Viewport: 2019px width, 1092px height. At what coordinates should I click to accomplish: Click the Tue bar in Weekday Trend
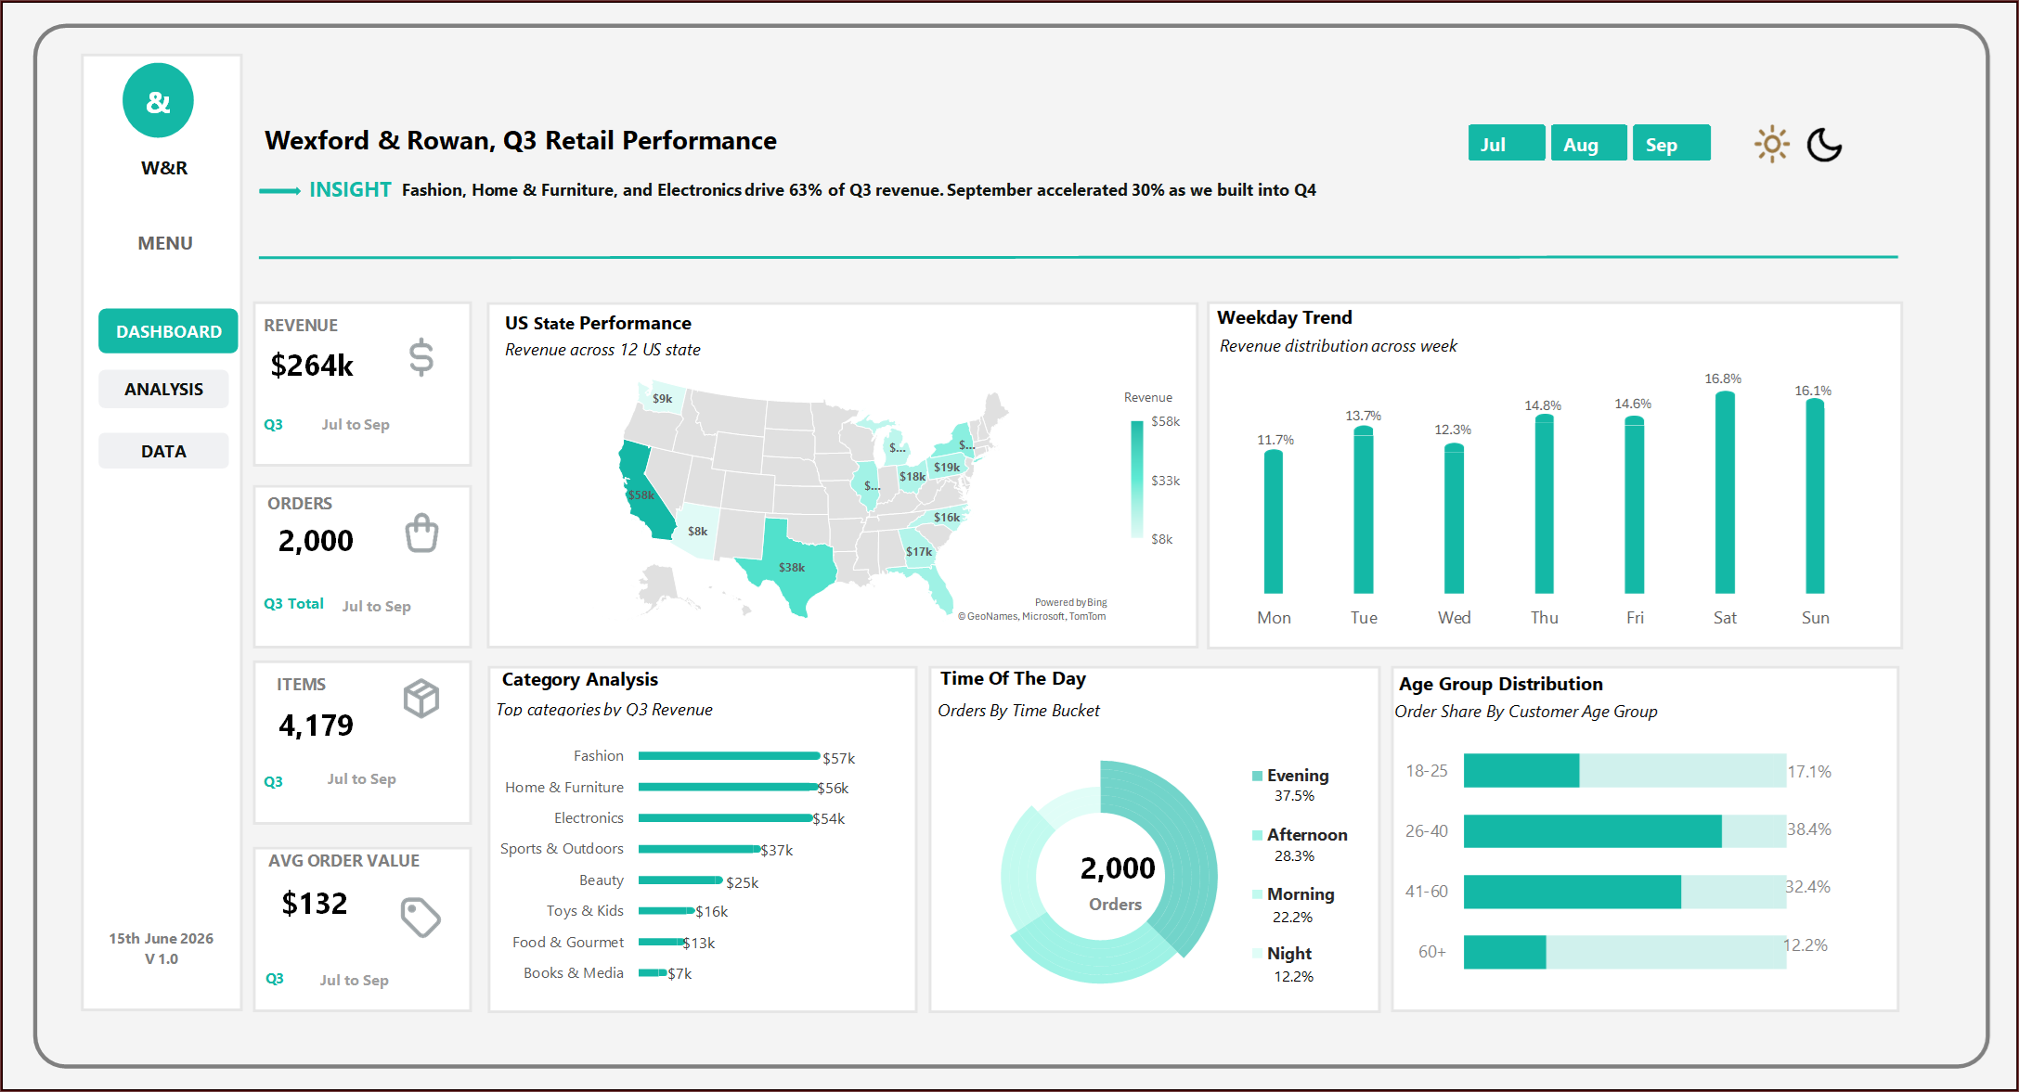[x=1363, y=509]
